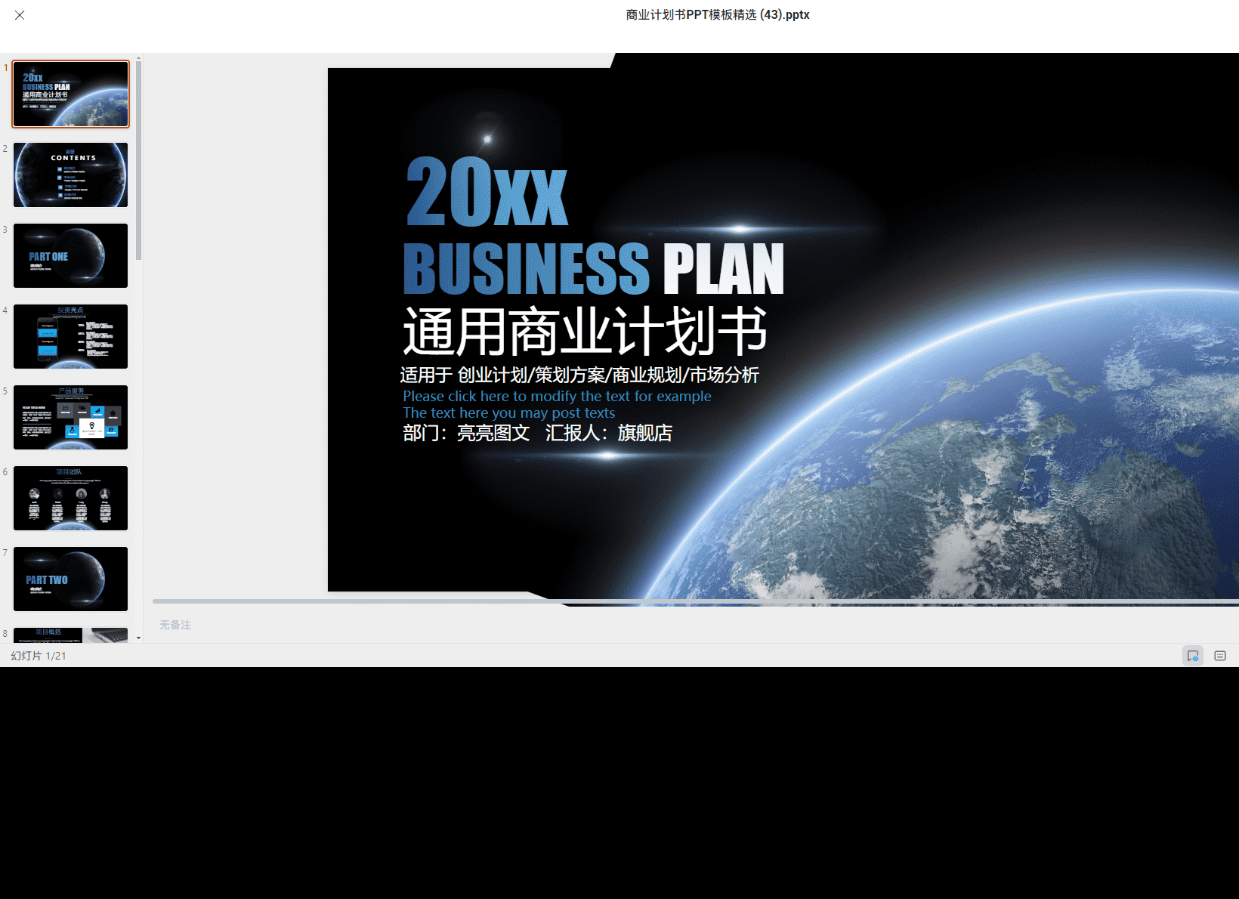Click the BUSINESS PLAN heading on the slide

pos(594,268)
